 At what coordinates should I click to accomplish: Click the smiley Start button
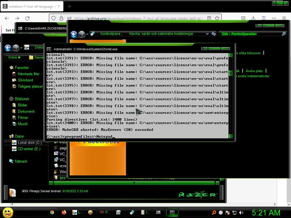pyautogui.click(x=8, y=212)
